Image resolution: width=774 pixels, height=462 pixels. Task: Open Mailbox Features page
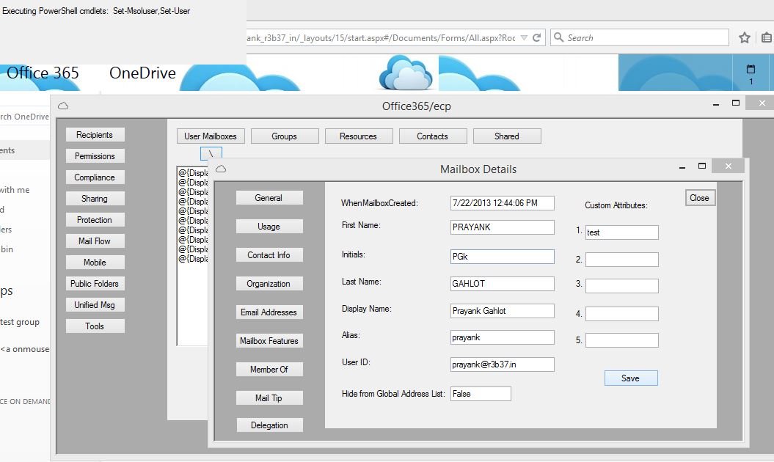click(269, 341)
